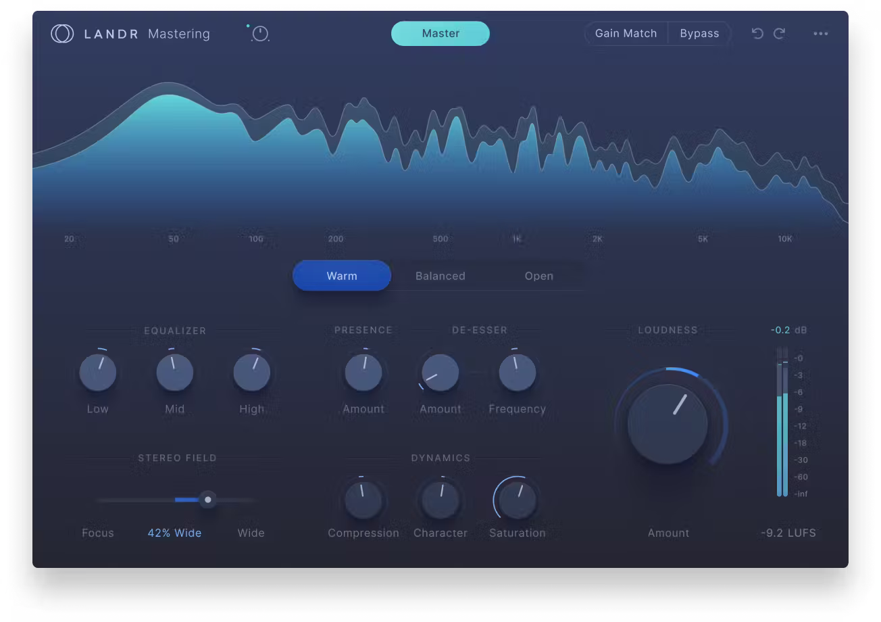Click the power knob icon near the title

click(260, 34)
